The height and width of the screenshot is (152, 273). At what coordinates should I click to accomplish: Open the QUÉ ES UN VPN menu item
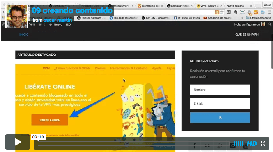pos(247,35)
